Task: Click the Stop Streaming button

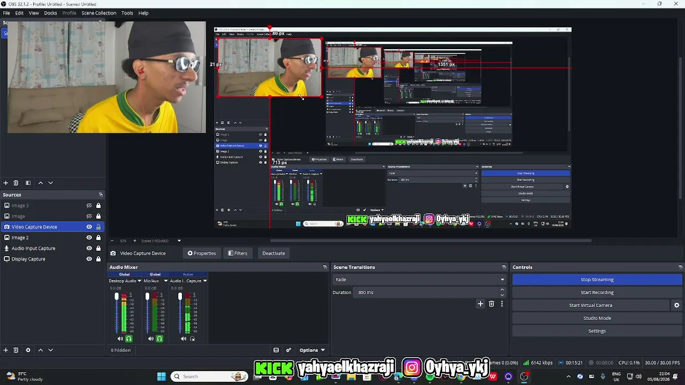Action: tap(597, 280)
